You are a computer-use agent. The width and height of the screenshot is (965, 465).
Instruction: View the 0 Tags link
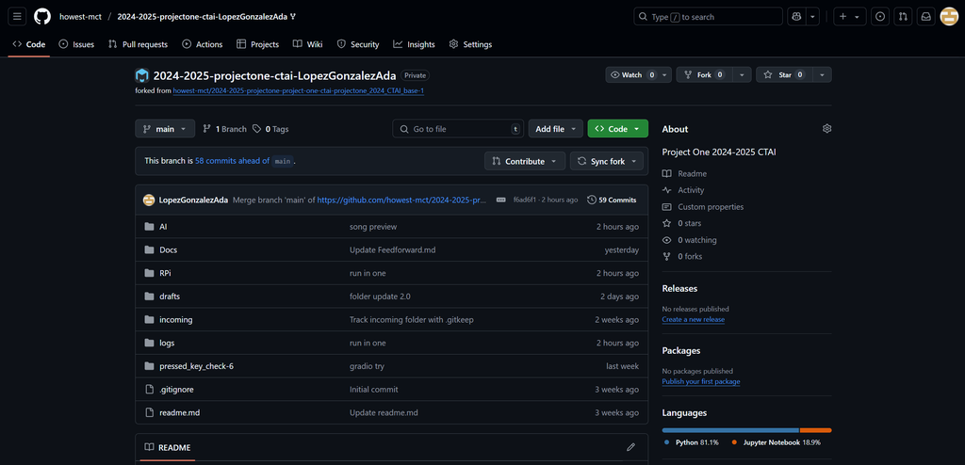(x=270, y=129)
